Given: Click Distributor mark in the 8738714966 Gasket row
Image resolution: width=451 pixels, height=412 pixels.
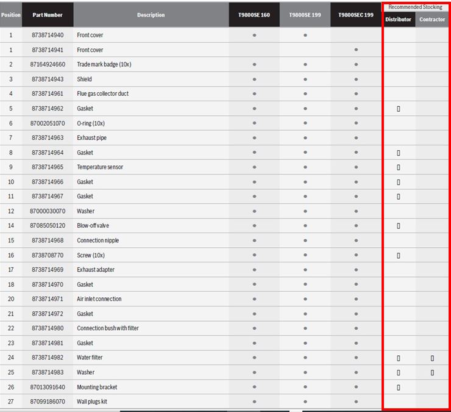Looking at the screenshot, I should (399, 182).
